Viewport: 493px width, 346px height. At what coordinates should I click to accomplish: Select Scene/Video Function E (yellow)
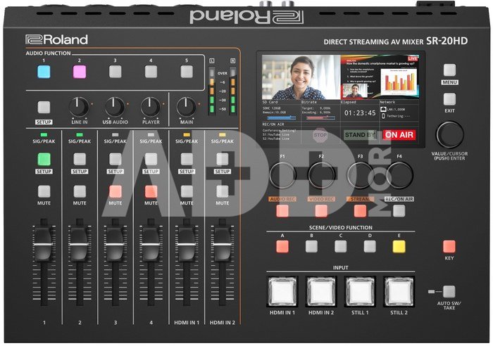tap(399, 246)
